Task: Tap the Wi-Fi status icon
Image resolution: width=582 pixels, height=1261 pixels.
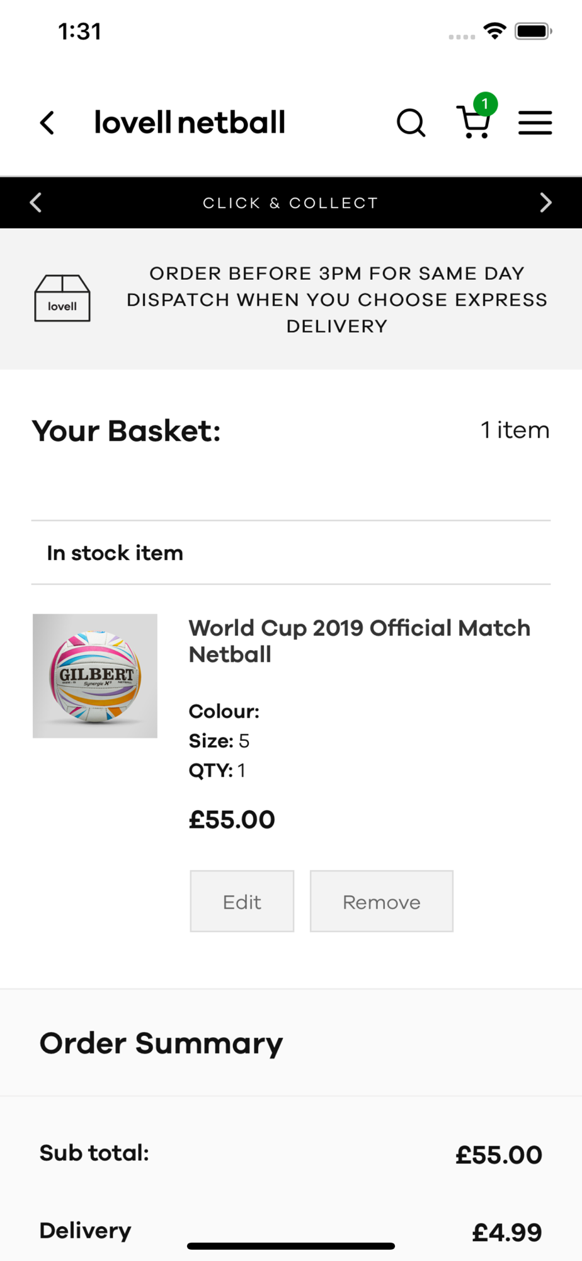Action: (495, 31)
